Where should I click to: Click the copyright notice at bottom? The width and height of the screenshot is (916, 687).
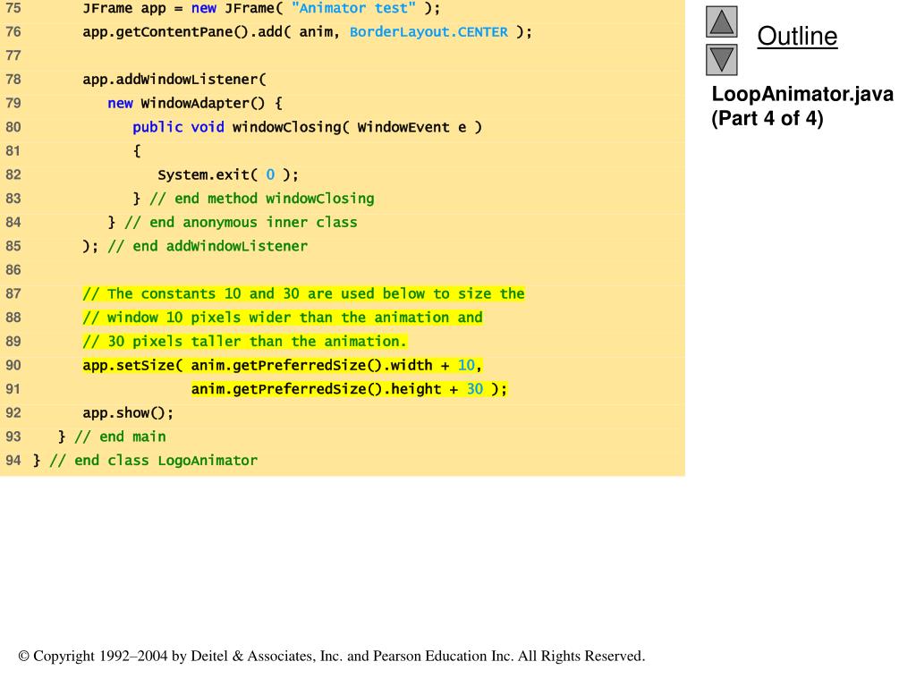click(331, 656)
